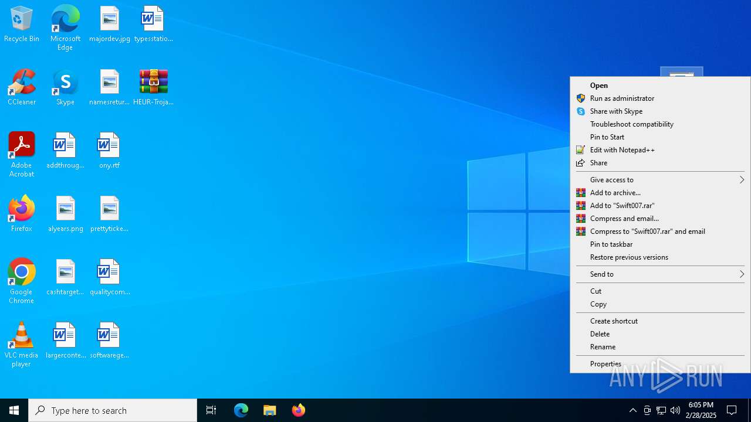The image size is (751, 422).
Task: Select the addthroug Word document icon
Action: [65, 151]
